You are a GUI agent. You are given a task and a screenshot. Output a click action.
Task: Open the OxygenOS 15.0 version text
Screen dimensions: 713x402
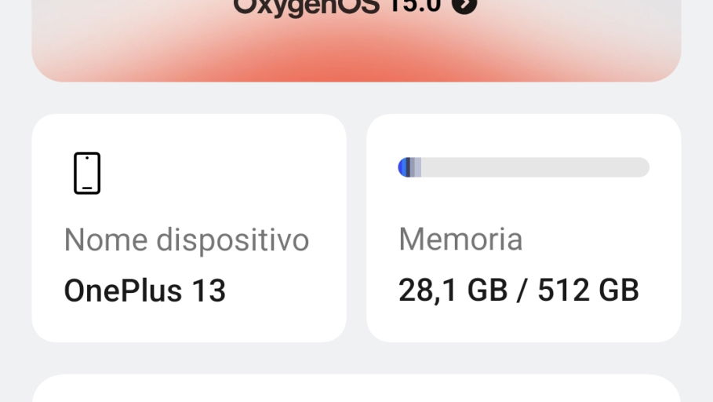336,7
